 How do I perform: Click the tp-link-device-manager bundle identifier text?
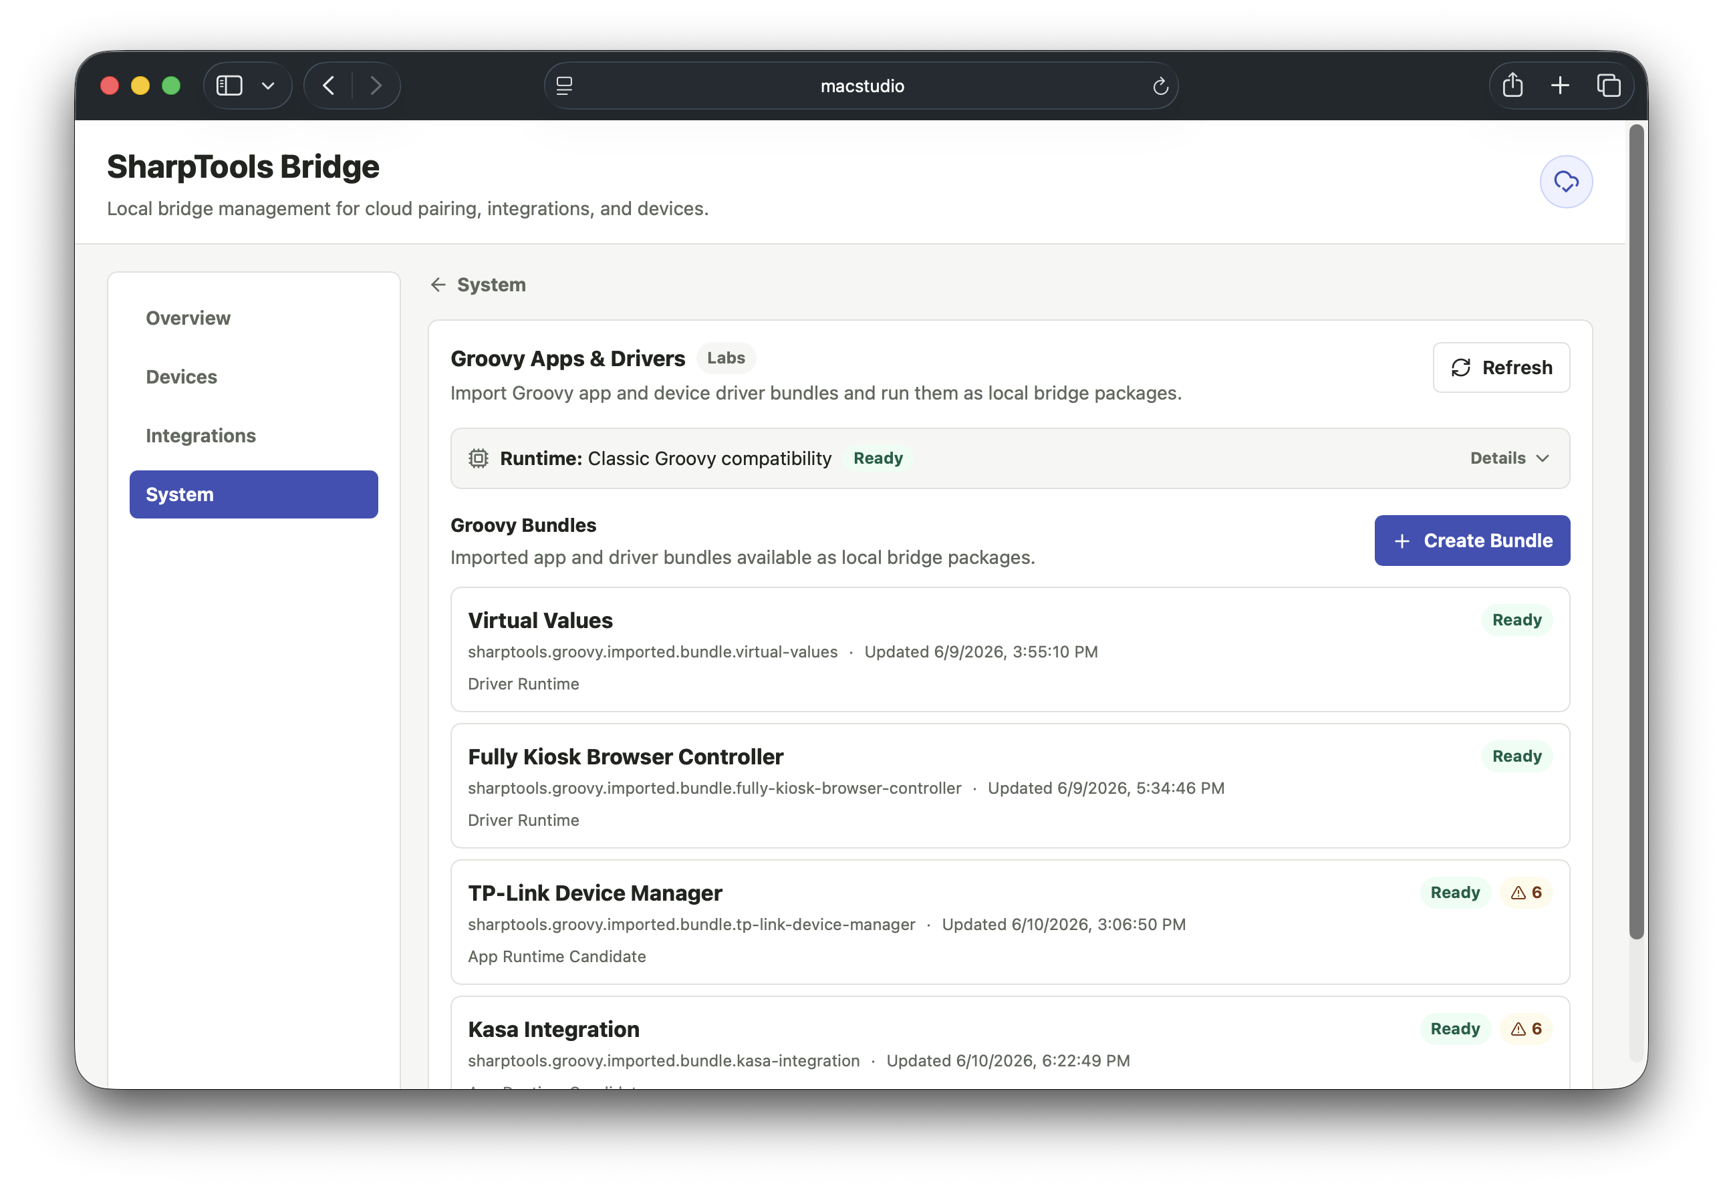[x=691, y=925]
